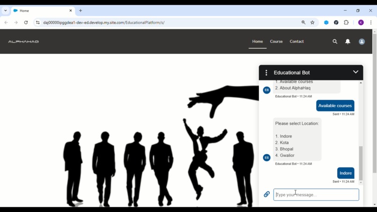Click the EB avatar beside About AlphaHaq message
The height and width of the screenshot is (212, 377).
click(x=267, y=90)
